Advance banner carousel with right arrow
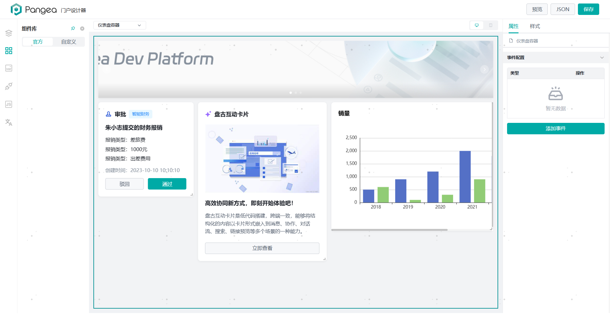 484,69
